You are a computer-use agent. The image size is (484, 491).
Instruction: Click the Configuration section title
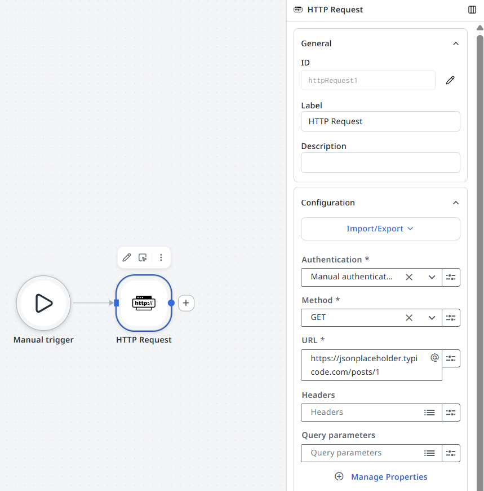pyautogui.click(x=328, y=203)
